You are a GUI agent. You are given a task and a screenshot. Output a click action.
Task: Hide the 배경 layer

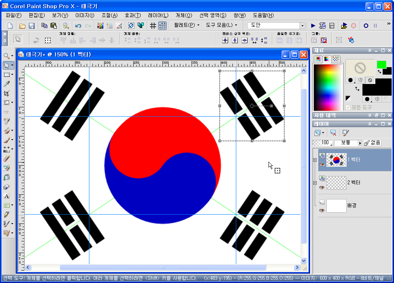323,211
